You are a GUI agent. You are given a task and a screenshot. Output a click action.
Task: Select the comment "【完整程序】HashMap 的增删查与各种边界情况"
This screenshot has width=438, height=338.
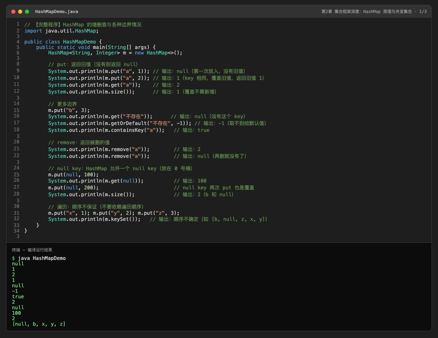[x=83, y=25]
